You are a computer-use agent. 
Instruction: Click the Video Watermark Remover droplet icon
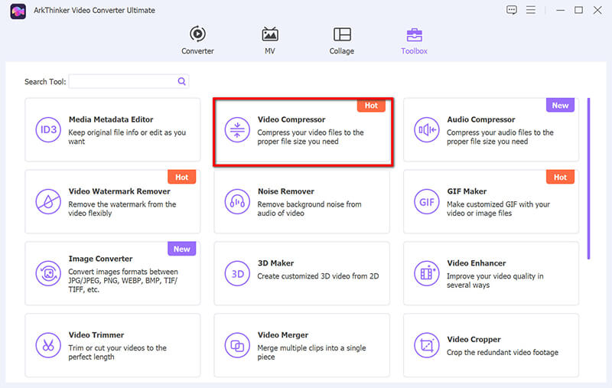tap(48, 202)
